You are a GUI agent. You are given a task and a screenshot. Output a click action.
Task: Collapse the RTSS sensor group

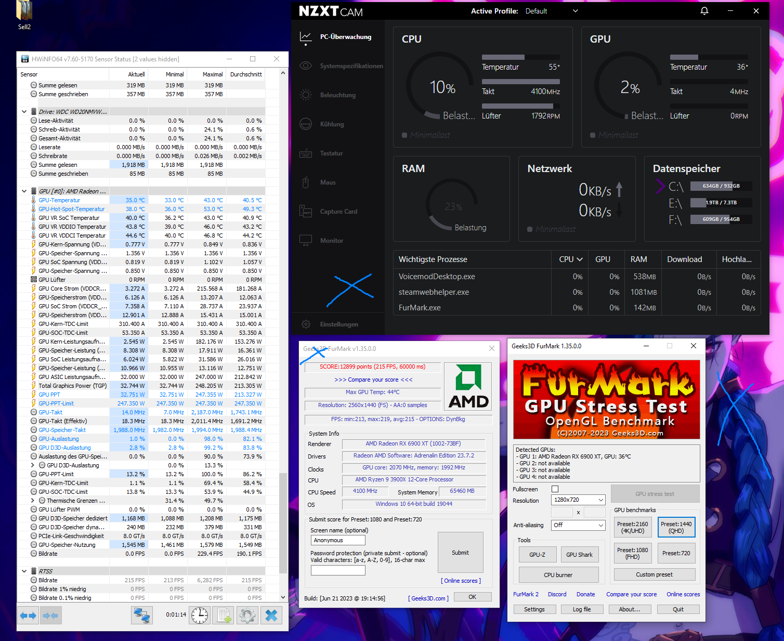pyautogui.click(x=24, y=571)
